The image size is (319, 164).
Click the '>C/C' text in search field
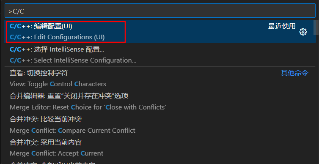click(x=16, y=11)
